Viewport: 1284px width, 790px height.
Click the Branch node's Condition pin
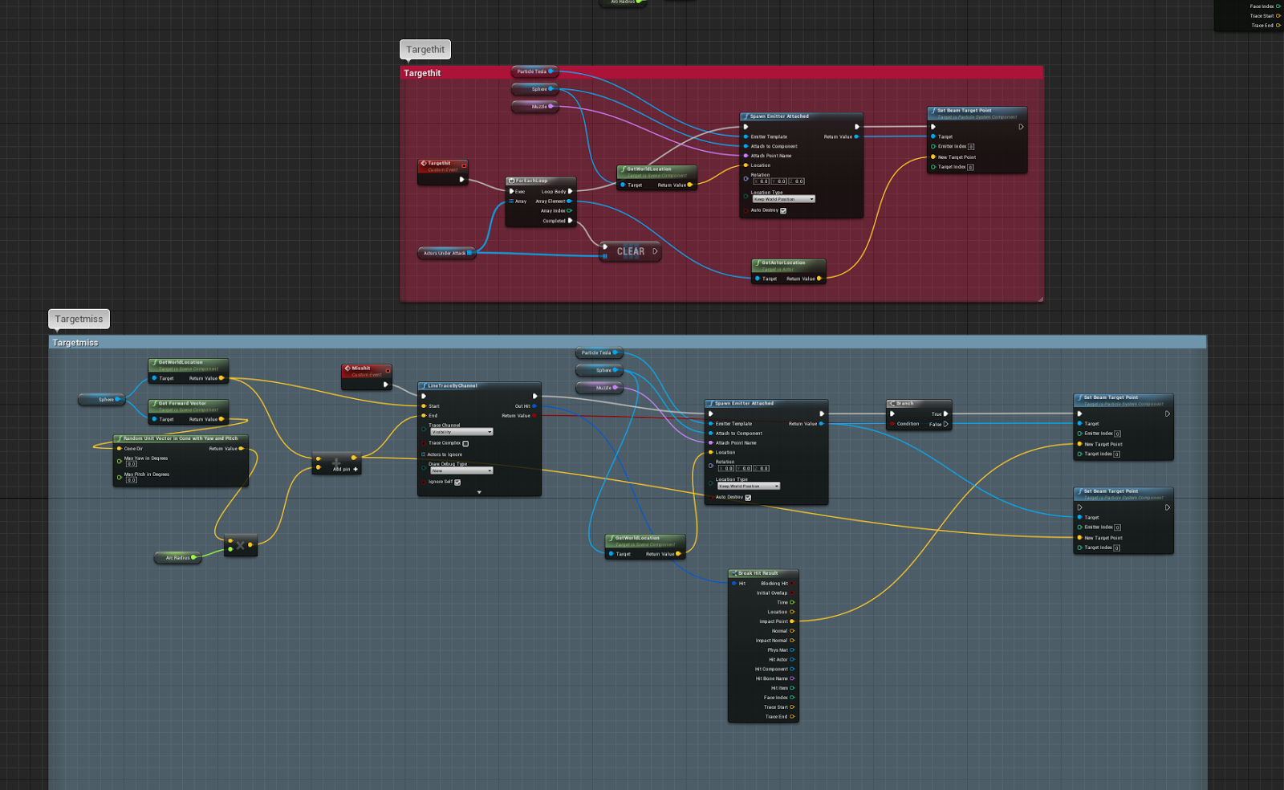(892, 424)
